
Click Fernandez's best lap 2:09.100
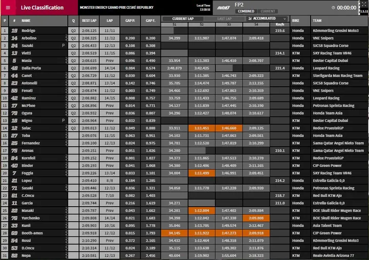89,143
